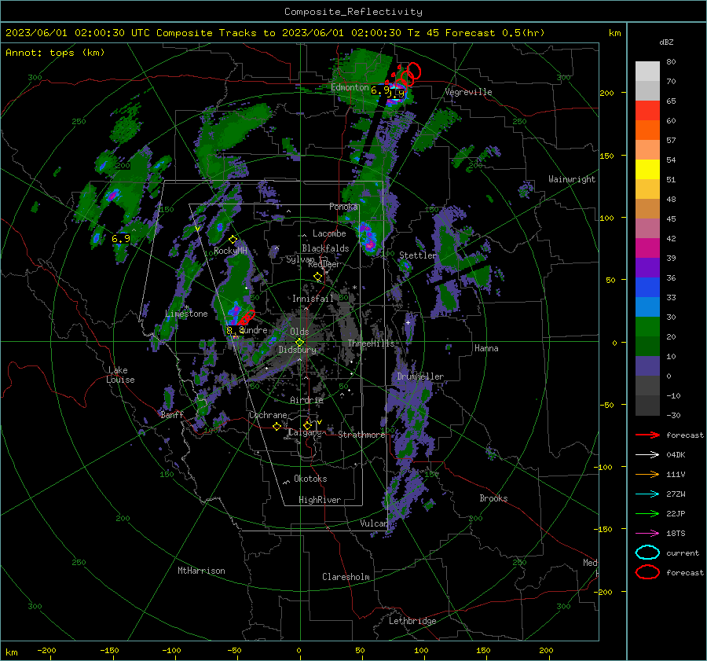This screenshot has width=707, height=661.
Task: Click the magenta 18TS arrow legend icon
Action: pos(647,534)
